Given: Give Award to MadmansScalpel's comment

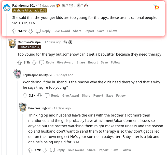Looking at the screenshot, I should [65, 62].
